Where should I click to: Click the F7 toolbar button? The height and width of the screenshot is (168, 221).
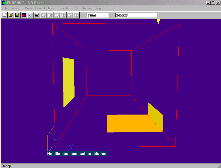[x=69, y=15]
